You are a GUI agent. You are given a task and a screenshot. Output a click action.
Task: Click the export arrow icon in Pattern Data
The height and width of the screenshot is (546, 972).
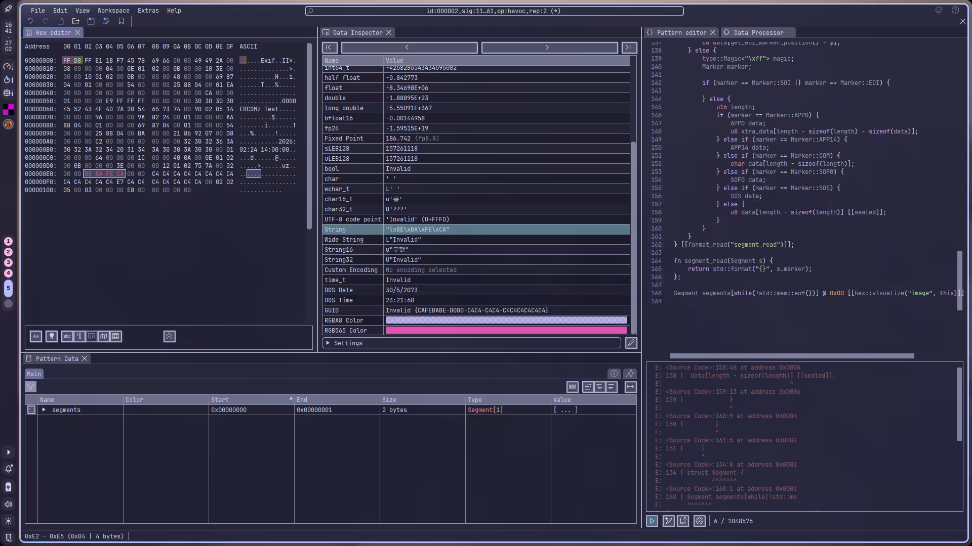pos(630,387)
